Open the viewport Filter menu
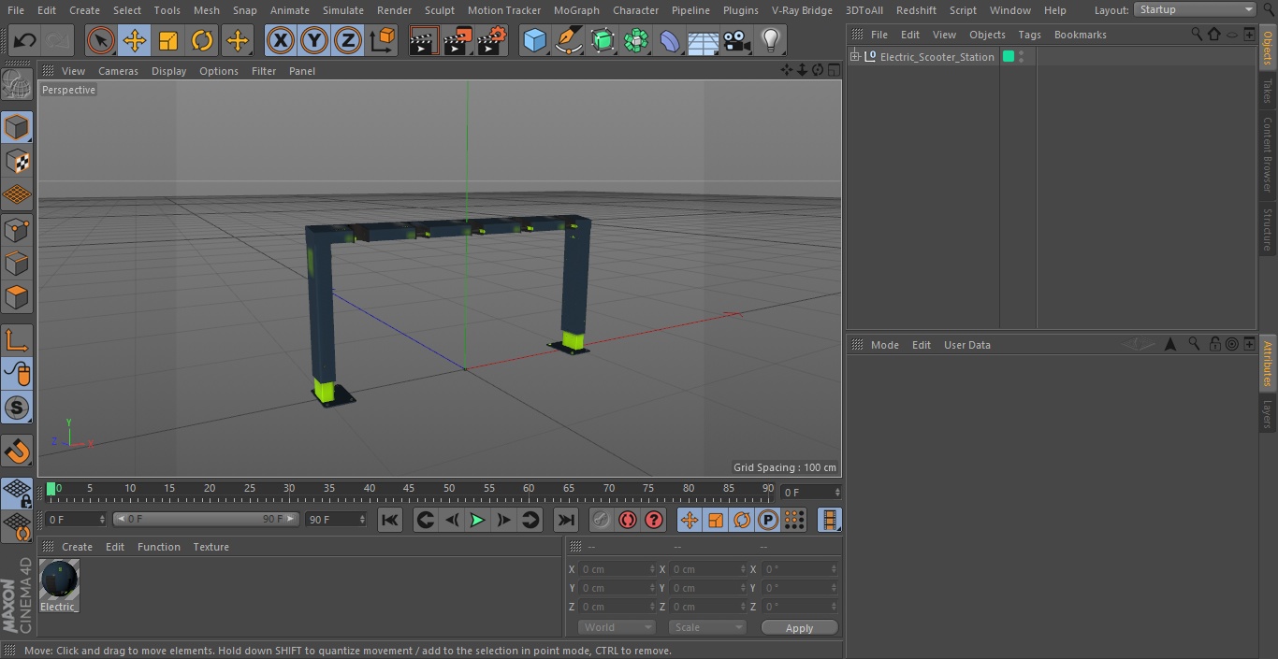 264,71
